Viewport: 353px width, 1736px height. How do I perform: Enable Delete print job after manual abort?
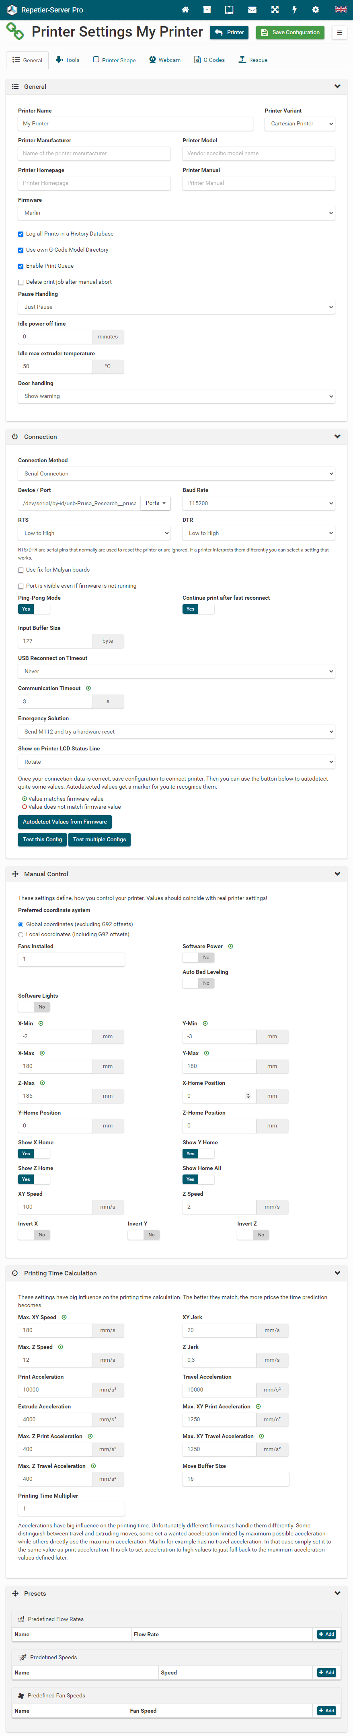[x=21, y=283]
